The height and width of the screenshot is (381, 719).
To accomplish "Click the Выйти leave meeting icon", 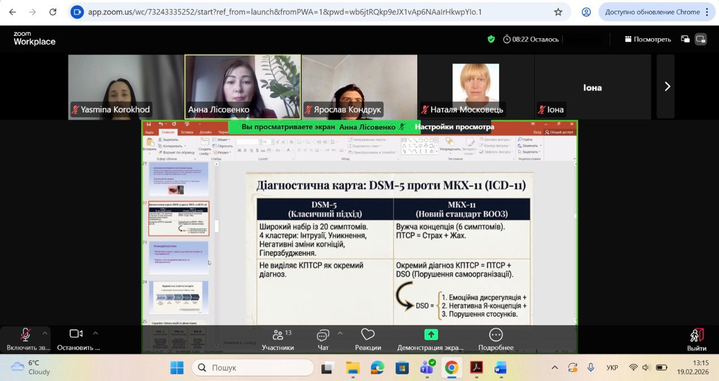I will (697, 339).
